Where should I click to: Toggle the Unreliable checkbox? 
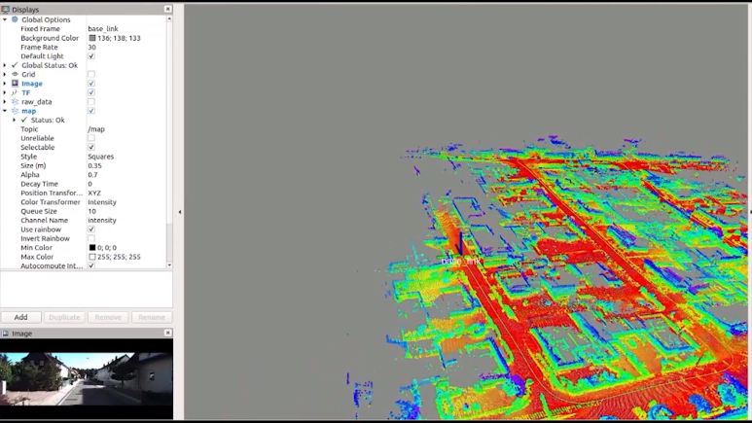click(x=91, y=138)
